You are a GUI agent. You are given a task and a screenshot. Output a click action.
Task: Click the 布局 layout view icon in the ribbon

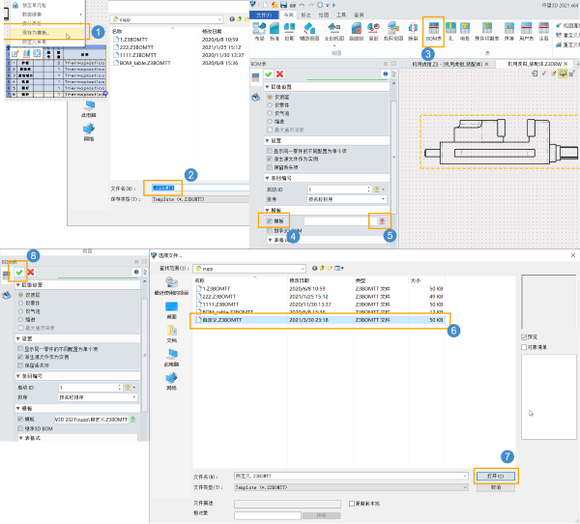pyautogui.click(x=259, y=31)
